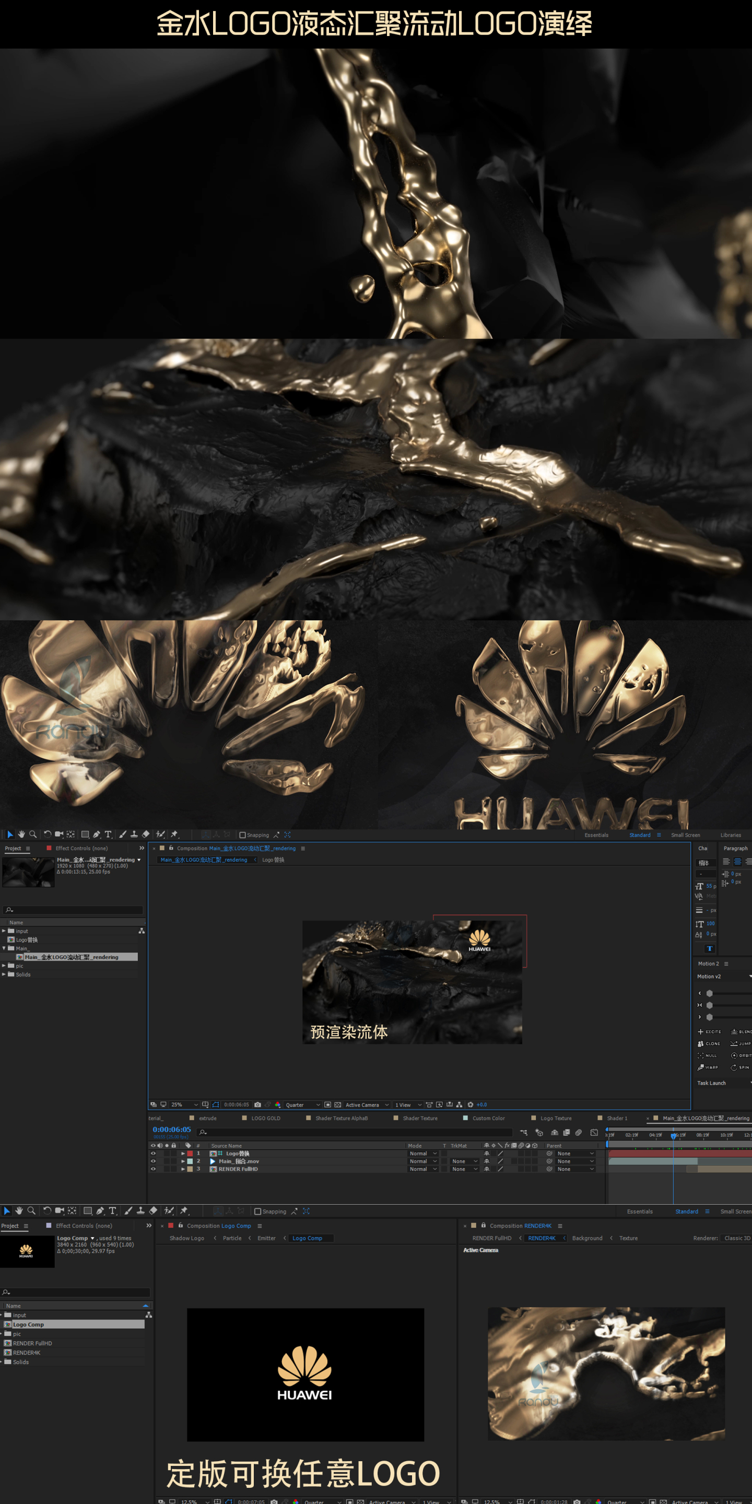The image size is (752, 1504).
Task: Select the Pan Behind tool in Main_金水 window
Action: pos(70,835)
